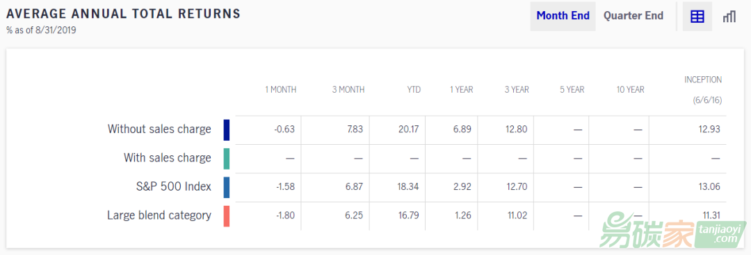This screenshot has width=751, height=255.
Task: Switch to bar chart view icon
Action: tap(729, 16)
